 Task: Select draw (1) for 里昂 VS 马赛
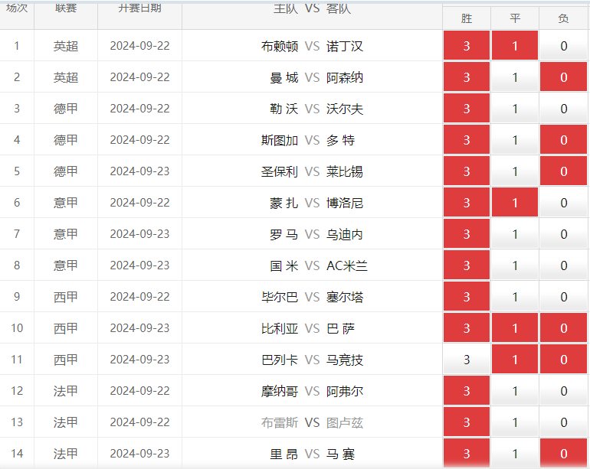515,453
